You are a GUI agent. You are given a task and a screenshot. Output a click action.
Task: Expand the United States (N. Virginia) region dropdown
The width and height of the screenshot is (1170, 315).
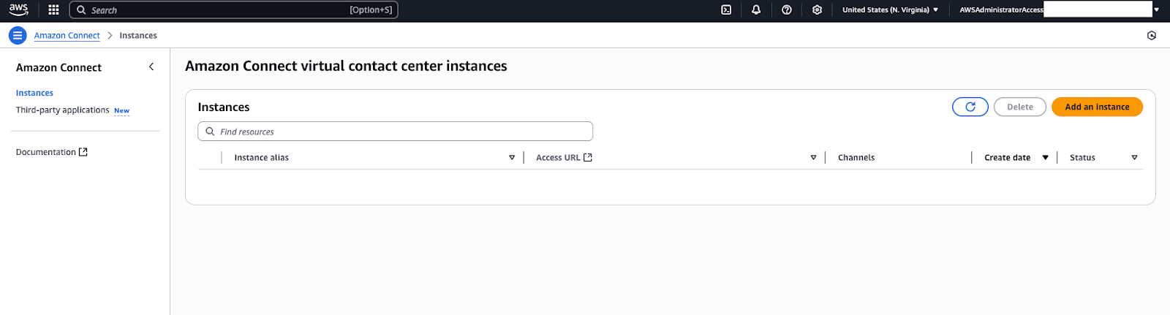tap(890, 10)
